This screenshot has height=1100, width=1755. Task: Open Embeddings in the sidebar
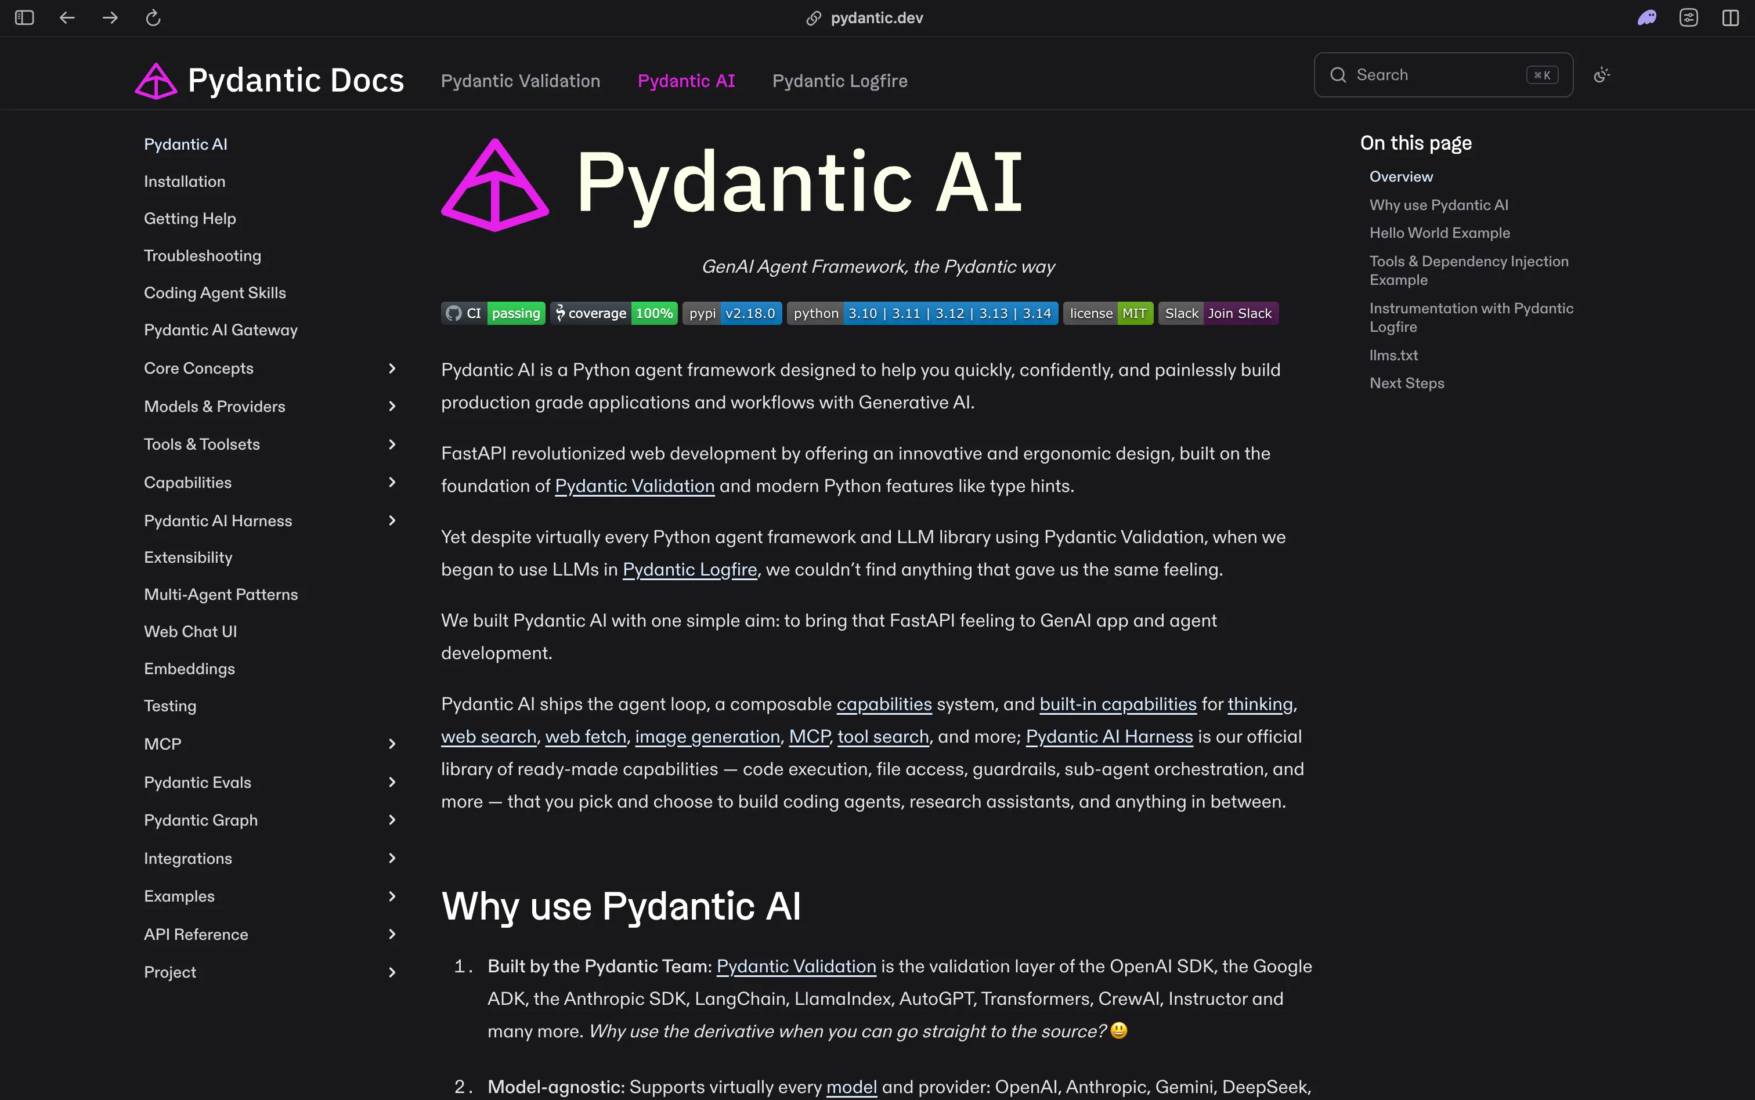[189, 668]
